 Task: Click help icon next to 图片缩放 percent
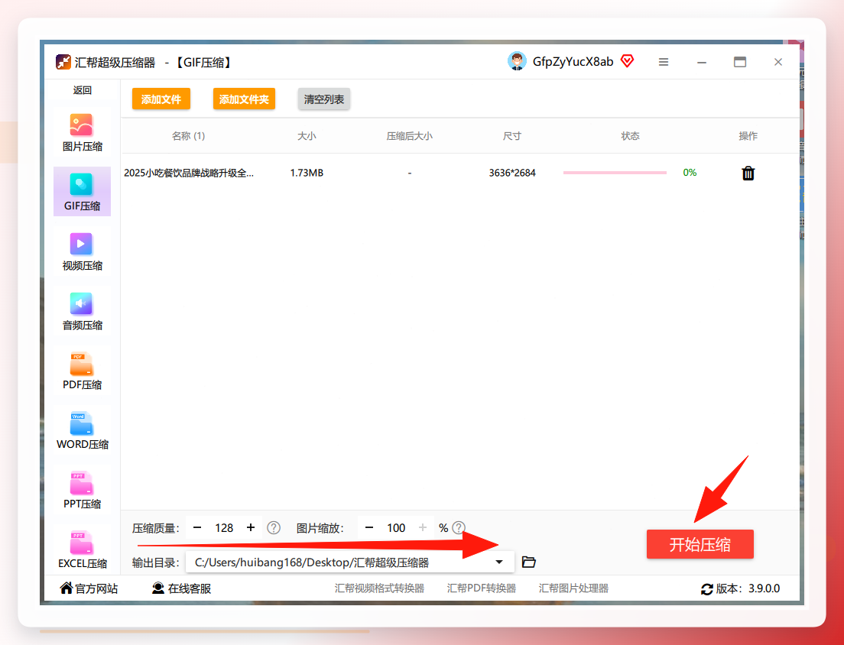[x=459, y=528]
